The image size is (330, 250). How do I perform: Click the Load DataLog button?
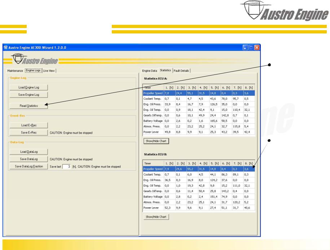28,151
